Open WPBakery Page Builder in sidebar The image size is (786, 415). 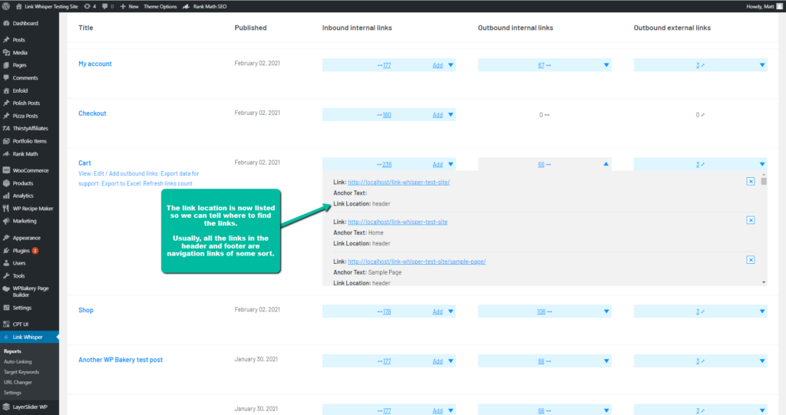point(29,291)
